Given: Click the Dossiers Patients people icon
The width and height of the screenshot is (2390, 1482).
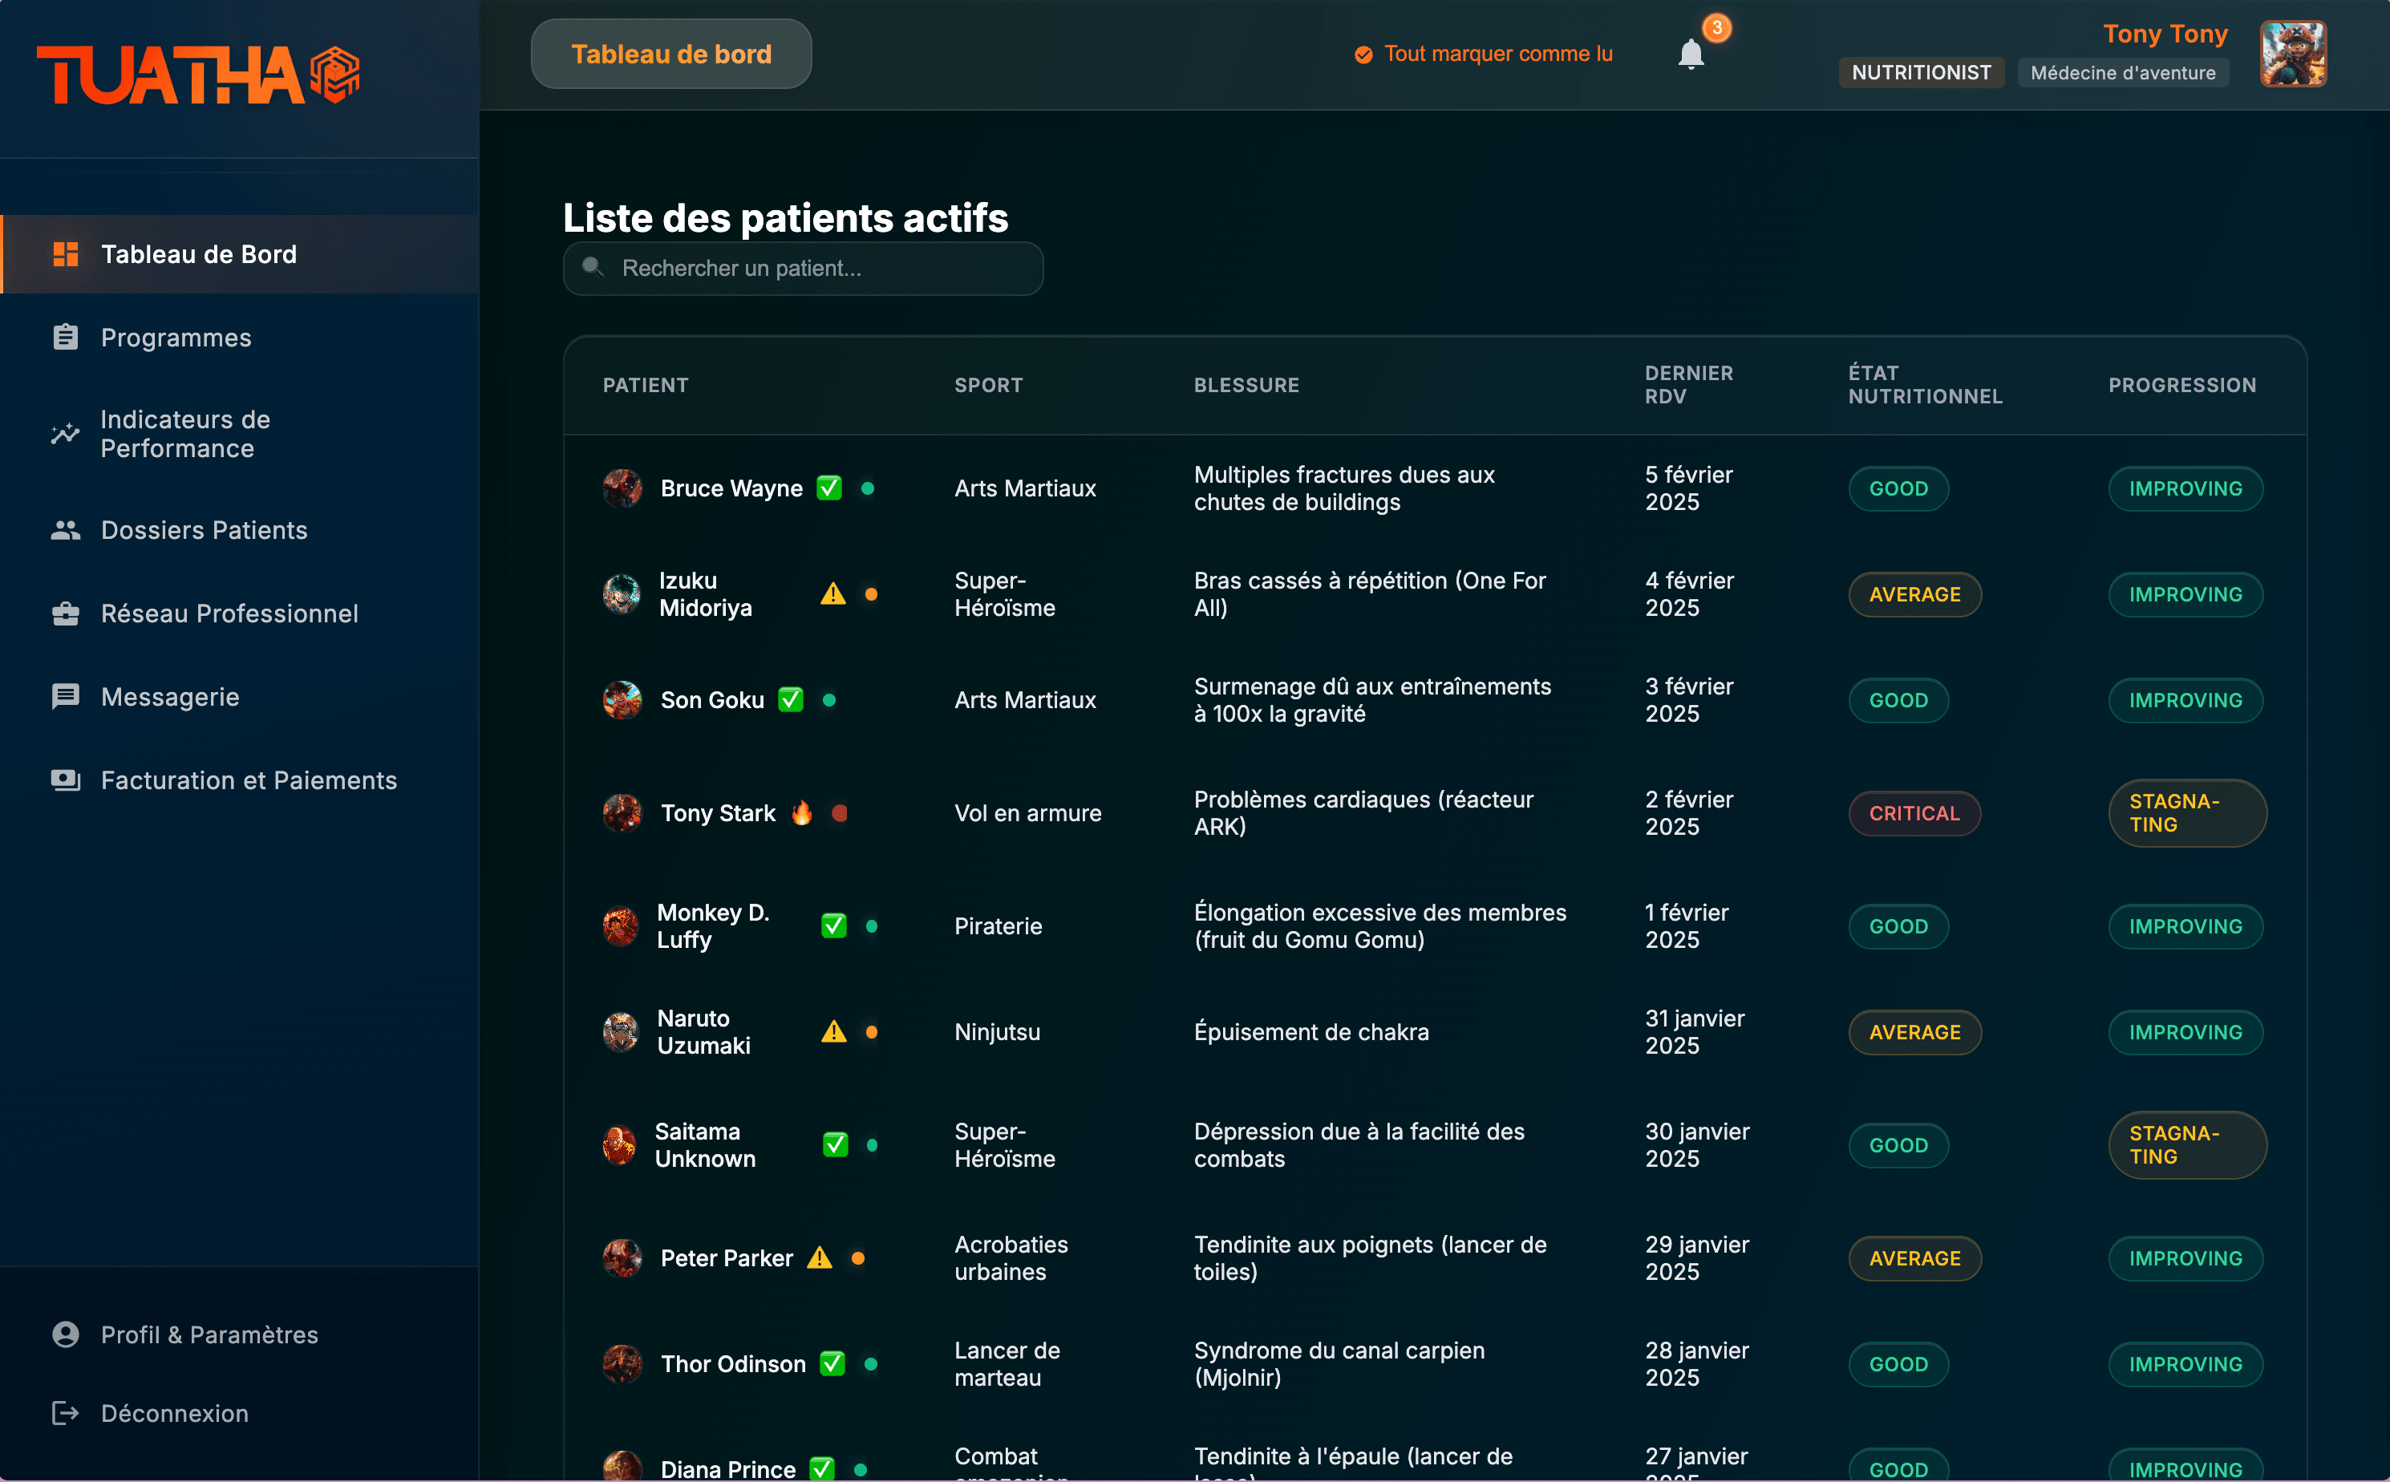Looking at the screenshot, I should [x=66, y=530].
